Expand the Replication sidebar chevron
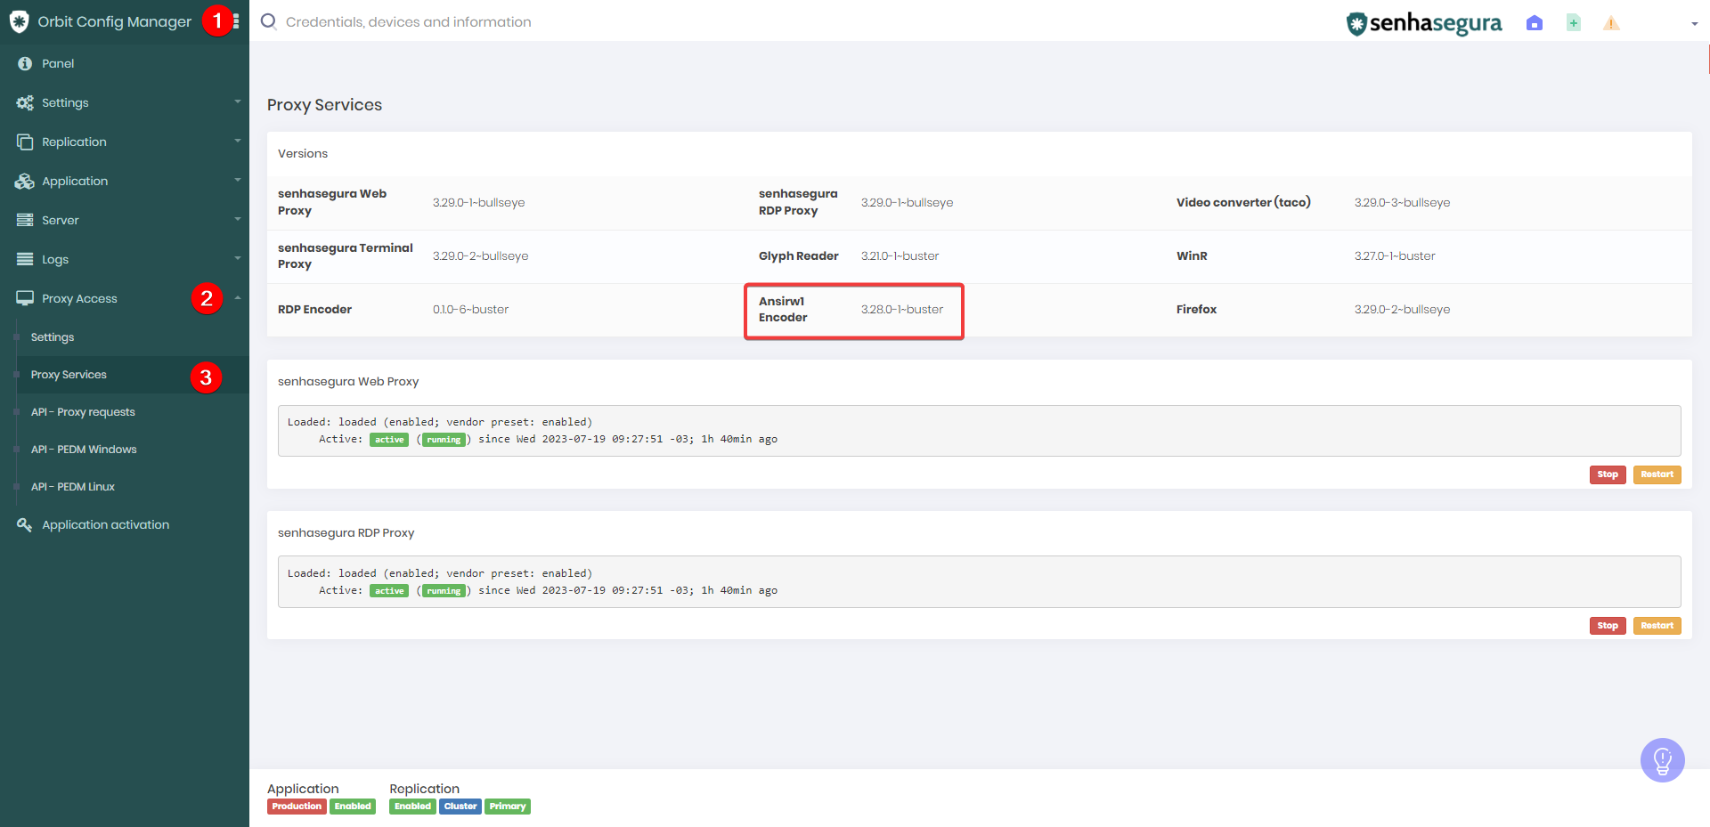1710x827 pixels. (x=238, y=142)
